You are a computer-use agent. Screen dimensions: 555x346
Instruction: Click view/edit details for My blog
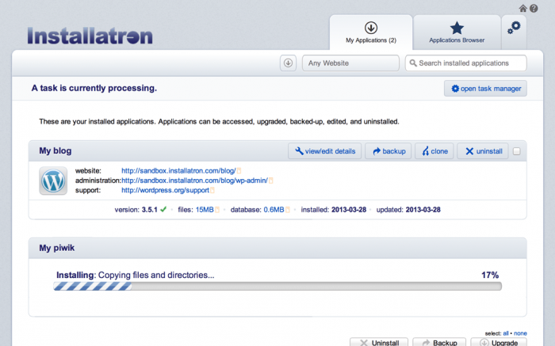(x=324, y=151)
